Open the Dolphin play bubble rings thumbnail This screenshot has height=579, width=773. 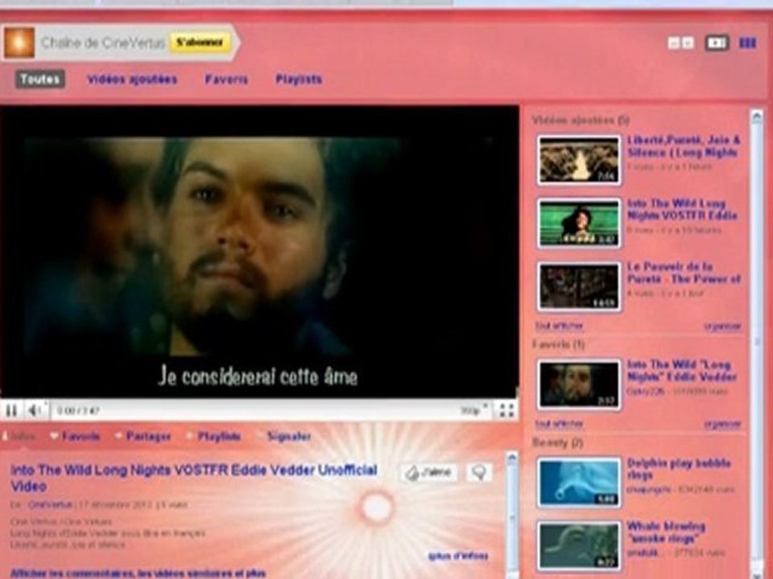point(579,482)
